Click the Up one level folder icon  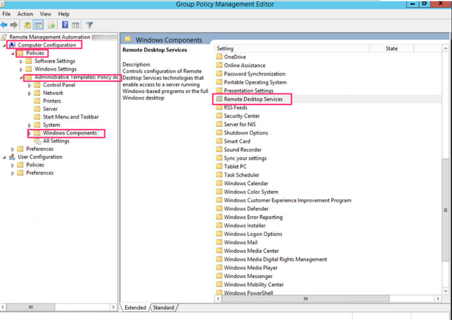(x=27, y=25)
